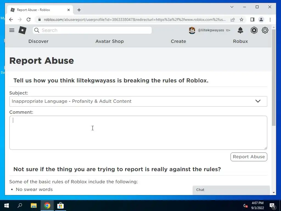
Task: Open Windows taskbar search icon
Action: [20, 205]
